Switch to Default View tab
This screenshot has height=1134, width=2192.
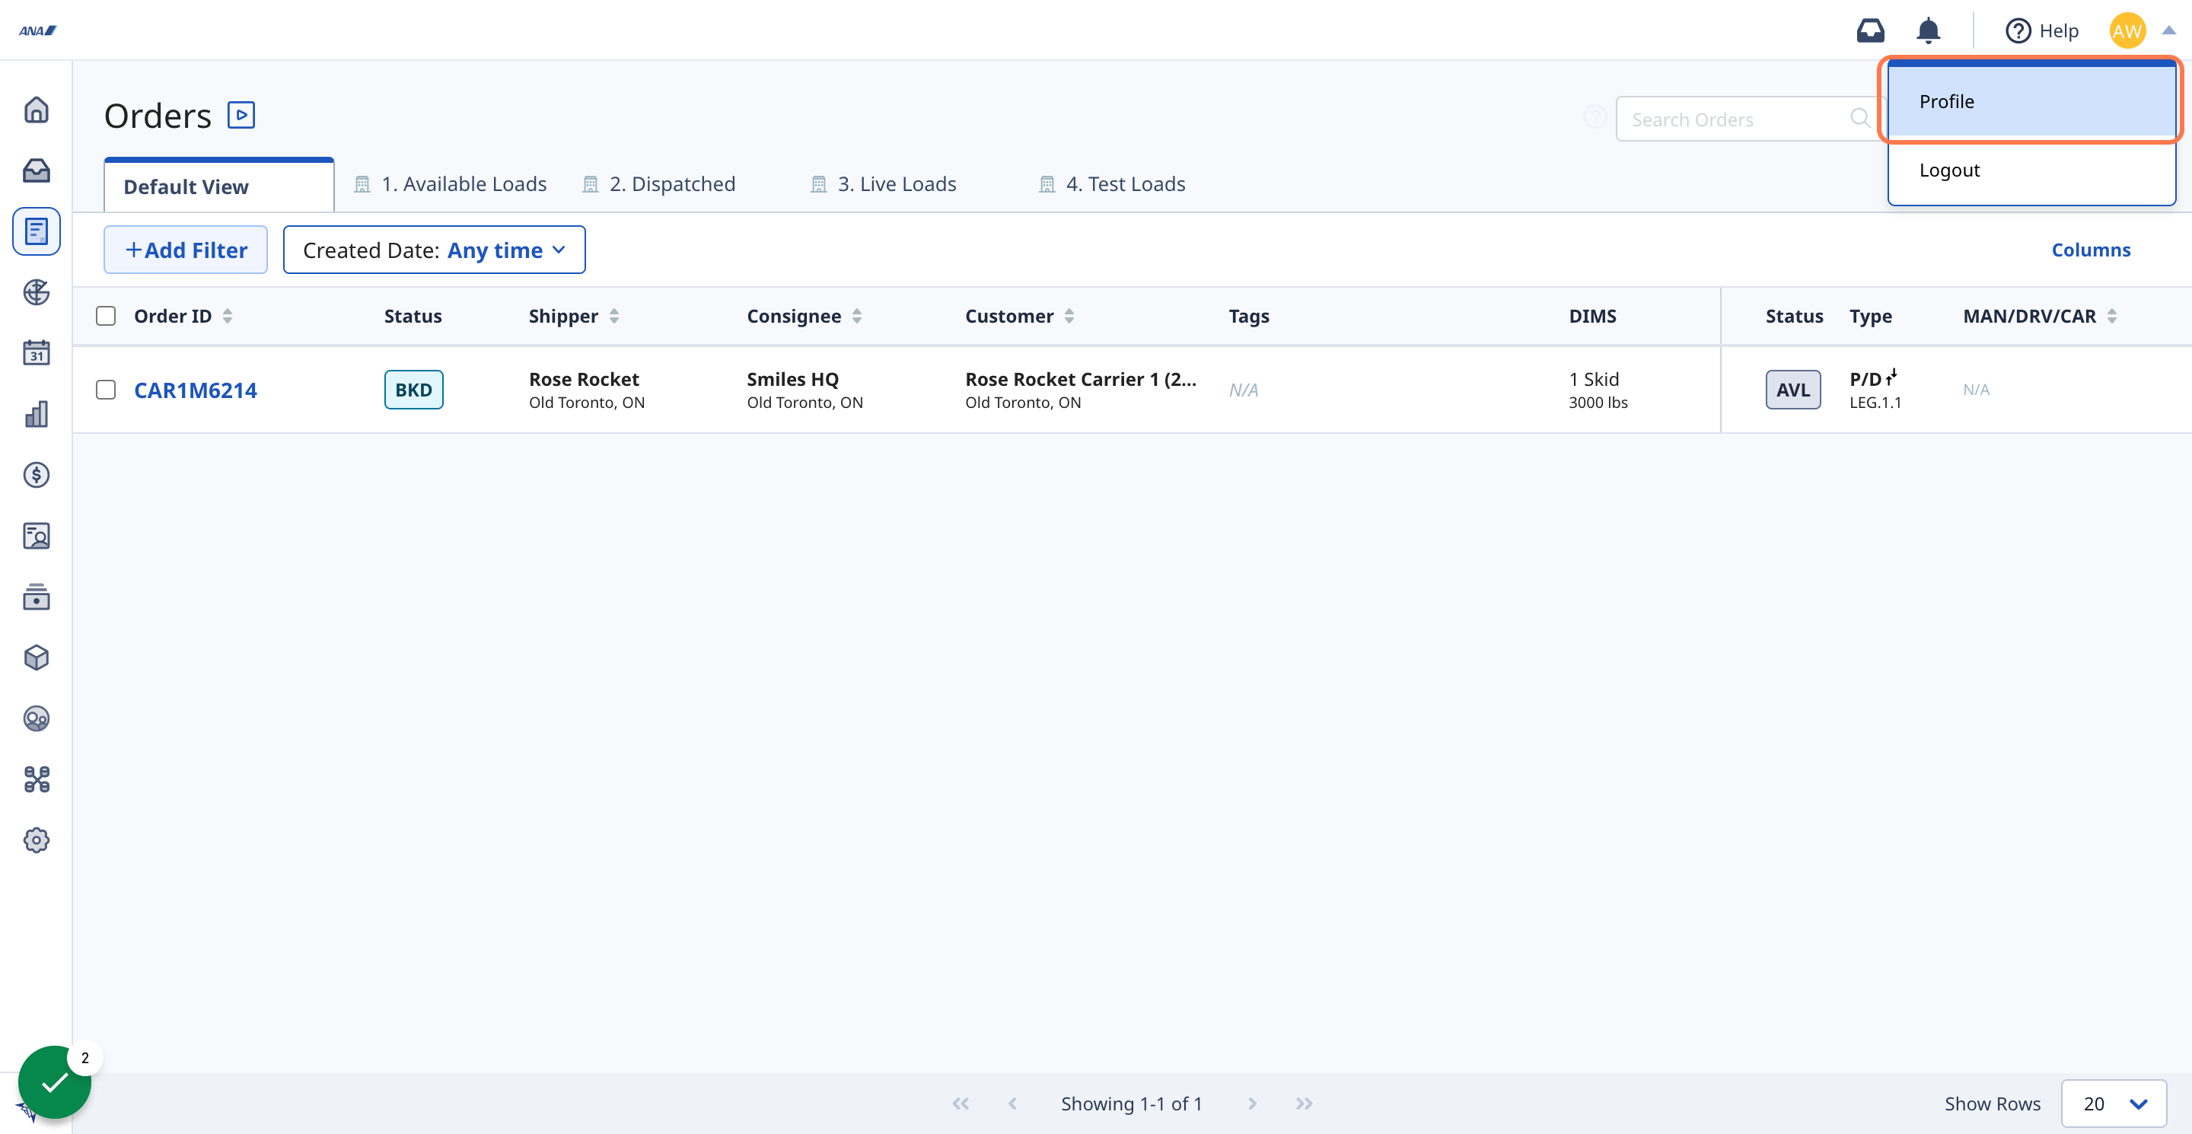(218, 186)
